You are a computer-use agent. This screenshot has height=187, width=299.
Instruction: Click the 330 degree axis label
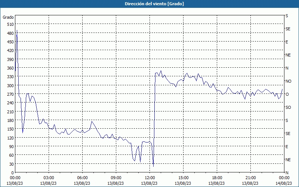(x=10, y=77)
